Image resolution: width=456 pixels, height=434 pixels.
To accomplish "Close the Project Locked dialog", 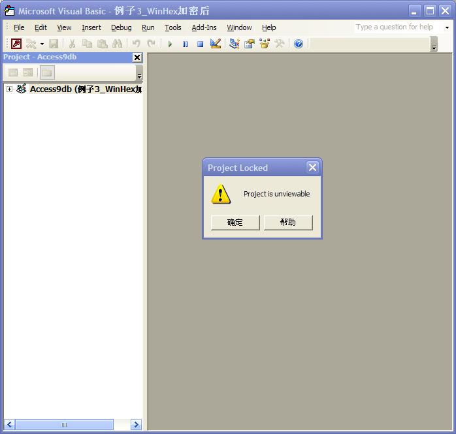I will [x=312, y=167].
